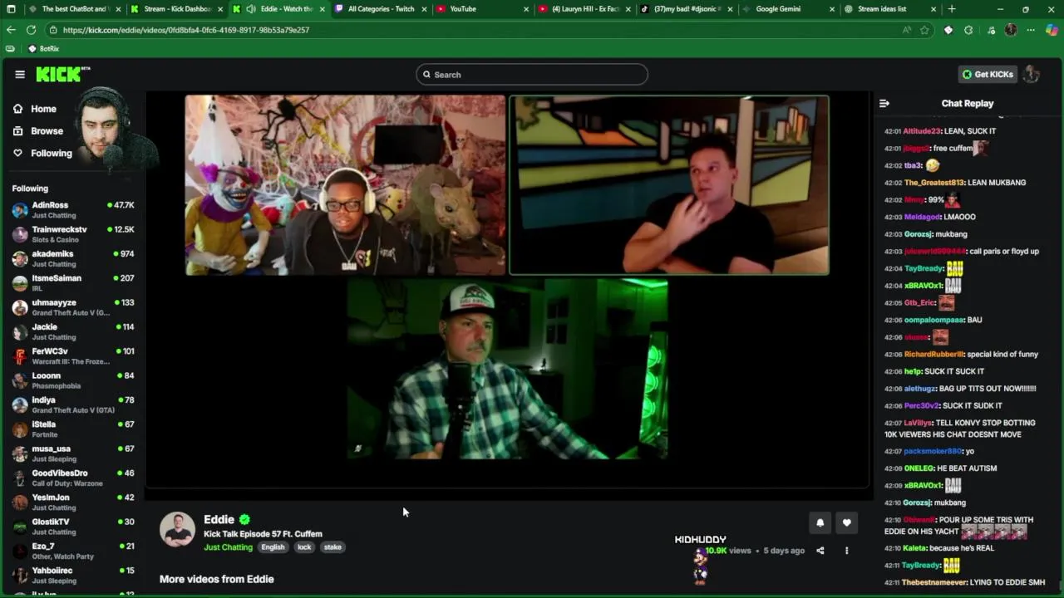Click Eddie's channel avatar
This screenshot has width=1064, height=598.
coord(177,530)
